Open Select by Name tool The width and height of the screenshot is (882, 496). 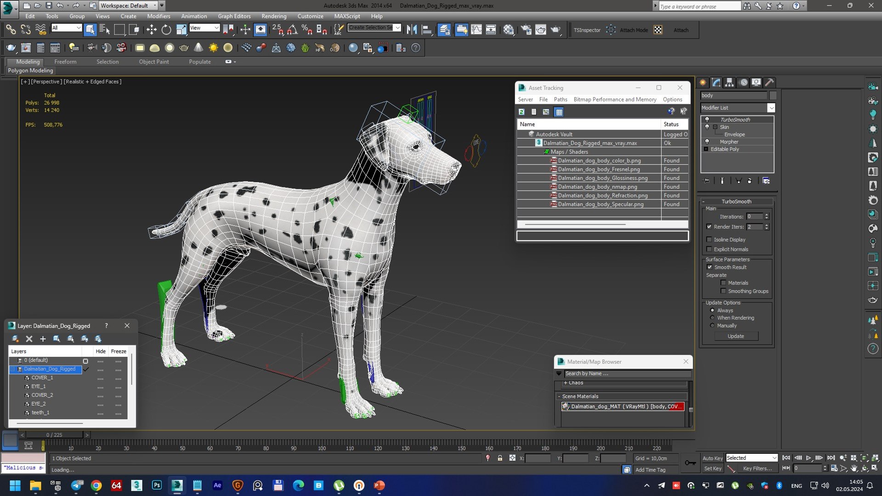(x=105, y=30)
